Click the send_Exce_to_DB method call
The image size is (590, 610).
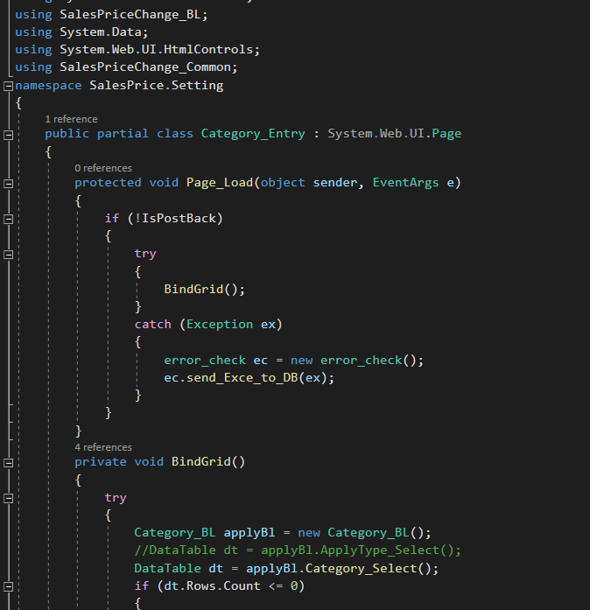coord(242,378)
